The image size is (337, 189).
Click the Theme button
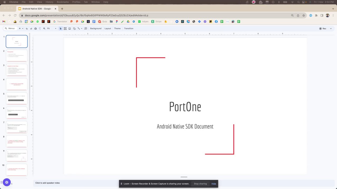pos(117,28)
